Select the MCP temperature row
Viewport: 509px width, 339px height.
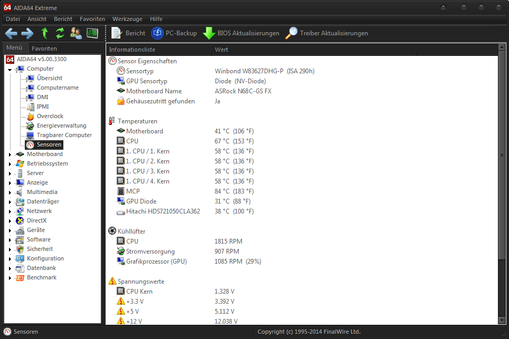coord(302,191)
